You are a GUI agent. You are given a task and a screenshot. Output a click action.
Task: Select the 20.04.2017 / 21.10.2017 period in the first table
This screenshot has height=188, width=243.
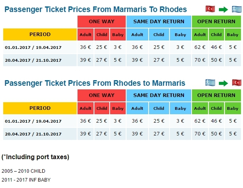point(33,60)
